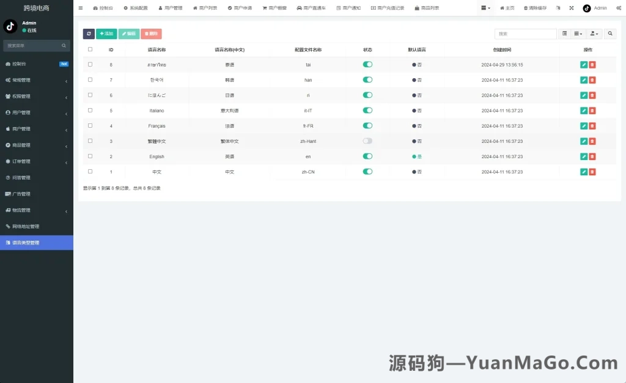Click the 添加 button to add a language

[x=105, y=34]
